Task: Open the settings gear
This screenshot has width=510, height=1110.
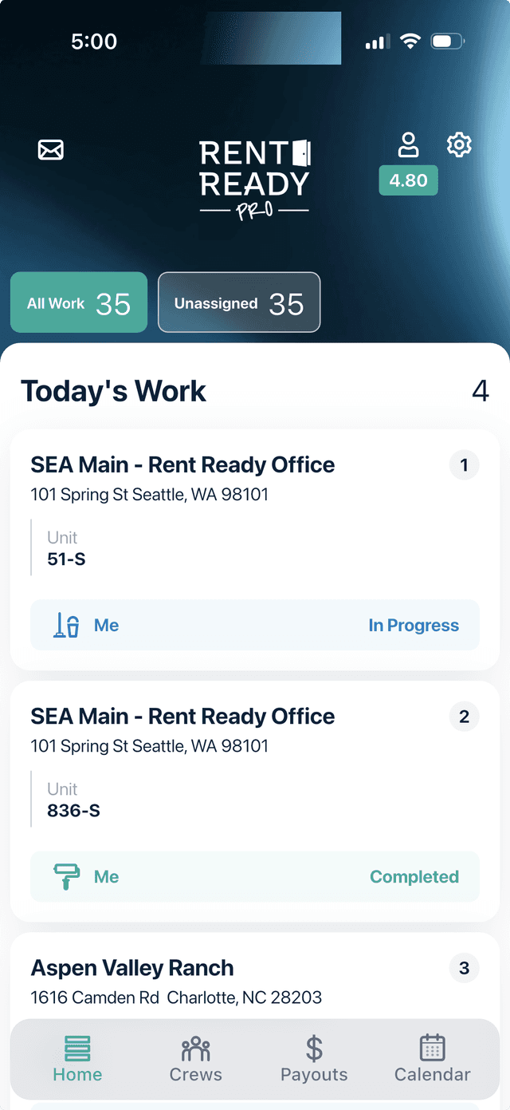Action: [459, 144]
